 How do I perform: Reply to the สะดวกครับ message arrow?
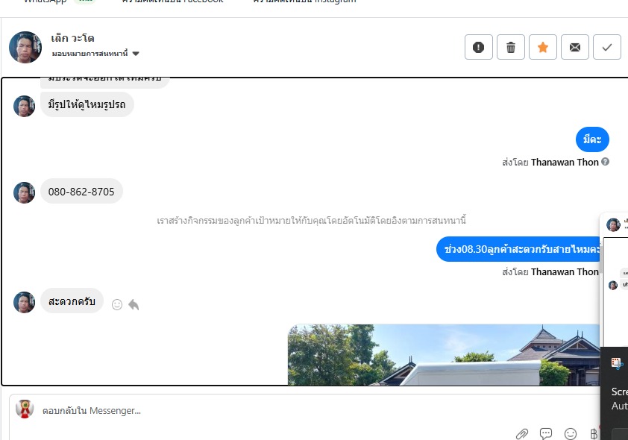pyautogui.click(x=134, y=305)
